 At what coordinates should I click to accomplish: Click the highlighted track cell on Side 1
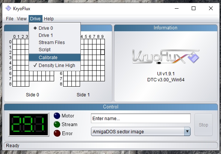coord(103,52)
